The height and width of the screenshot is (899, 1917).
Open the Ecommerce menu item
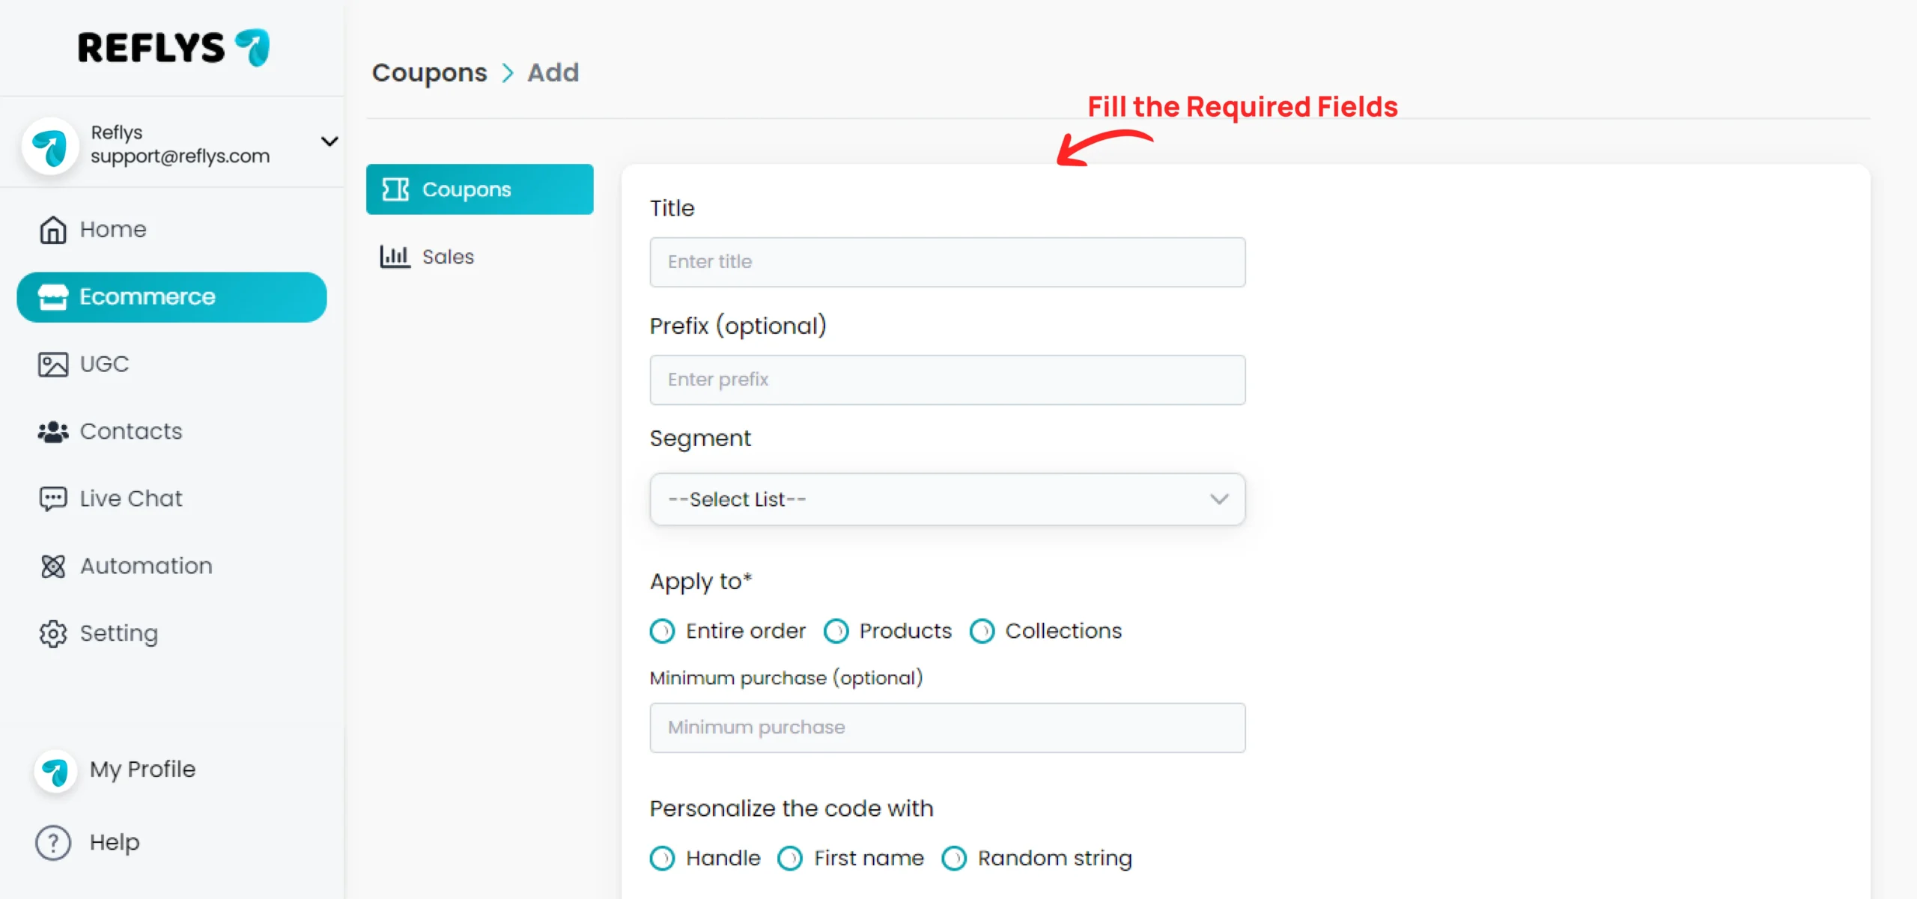click(x=171, y=297)
